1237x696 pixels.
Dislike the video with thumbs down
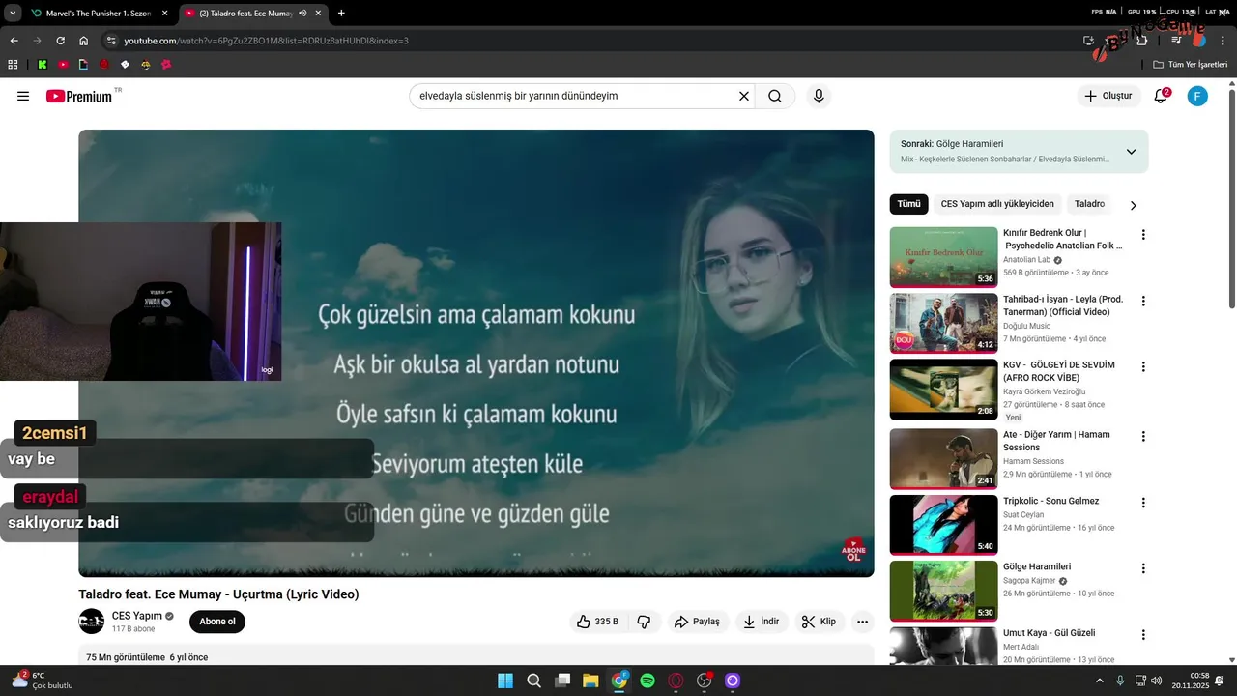[x=645, y=622]
